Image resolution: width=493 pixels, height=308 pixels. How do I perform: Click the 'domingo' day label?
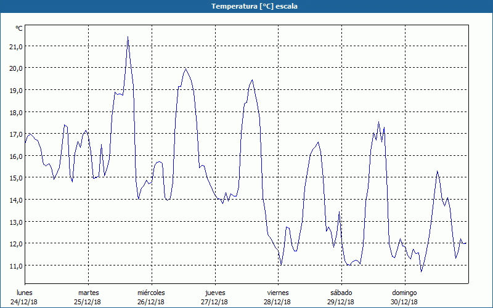coord(405,293)
